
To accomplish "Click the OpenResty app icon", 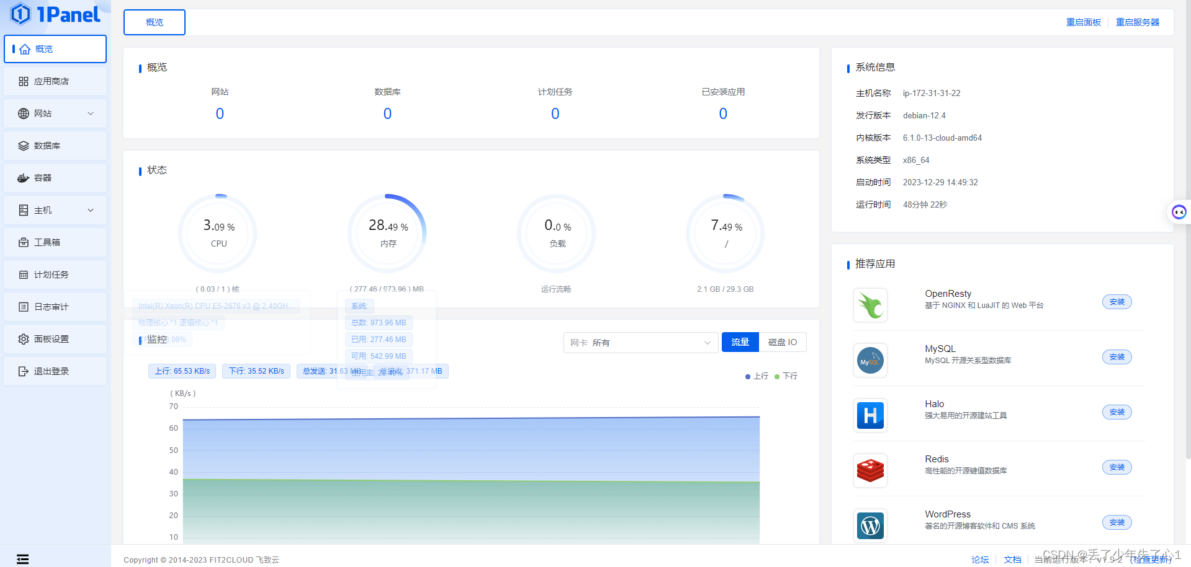I will tap(870, 305).
